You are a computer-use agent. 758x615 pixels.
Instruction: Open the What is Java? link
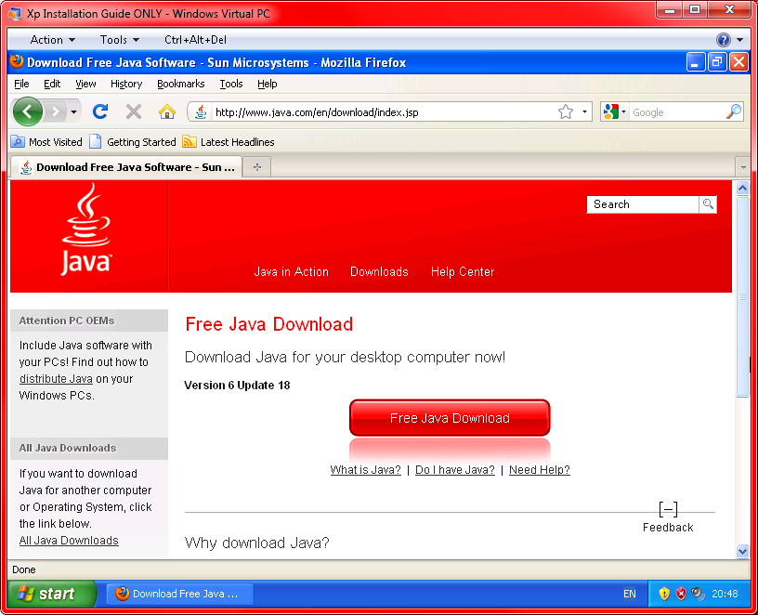(365, 469)
